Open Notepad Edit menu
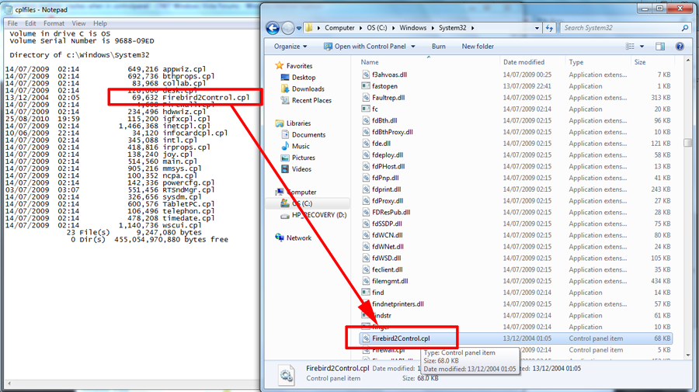The width and height of the screenshot is (699, 392). [x=30, y=23]
